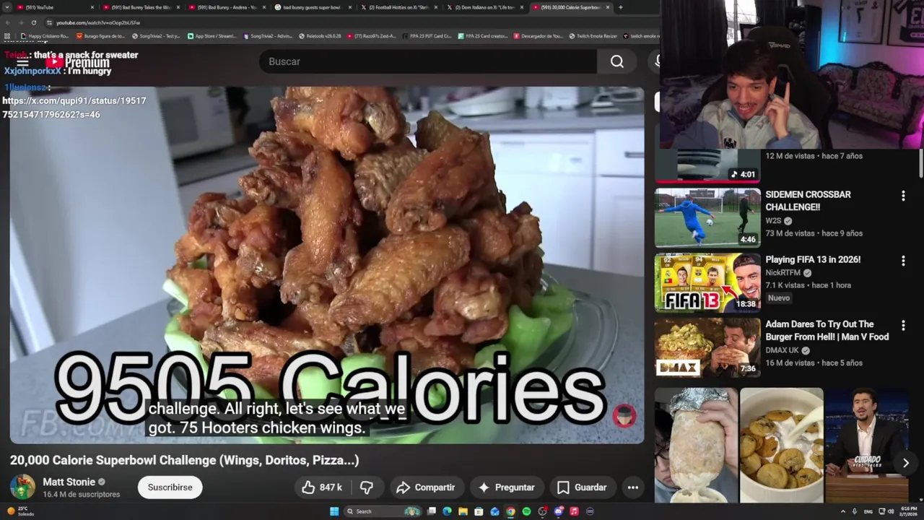Click the Buscar search field
The height and width of the screenshot is (520, 924).
point(428,61)
